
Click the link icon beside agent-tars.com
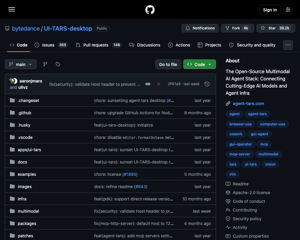(228, 103)
